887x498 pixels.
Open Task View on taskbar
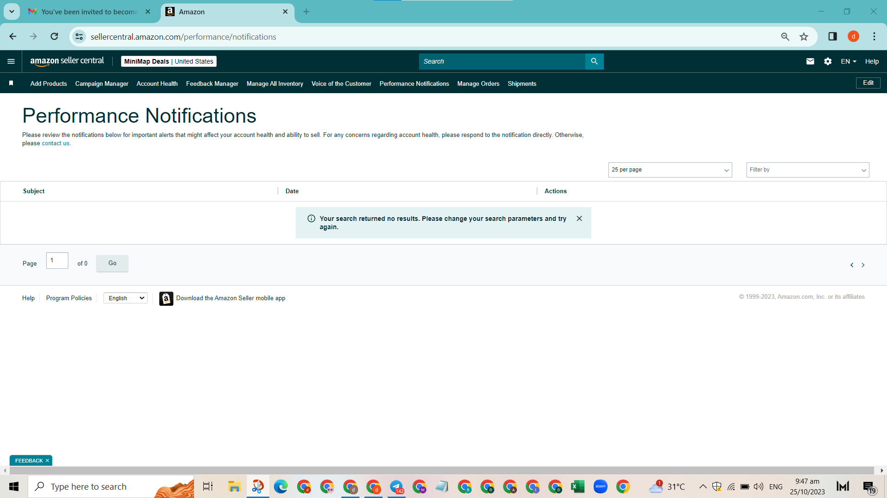(208, 486)
